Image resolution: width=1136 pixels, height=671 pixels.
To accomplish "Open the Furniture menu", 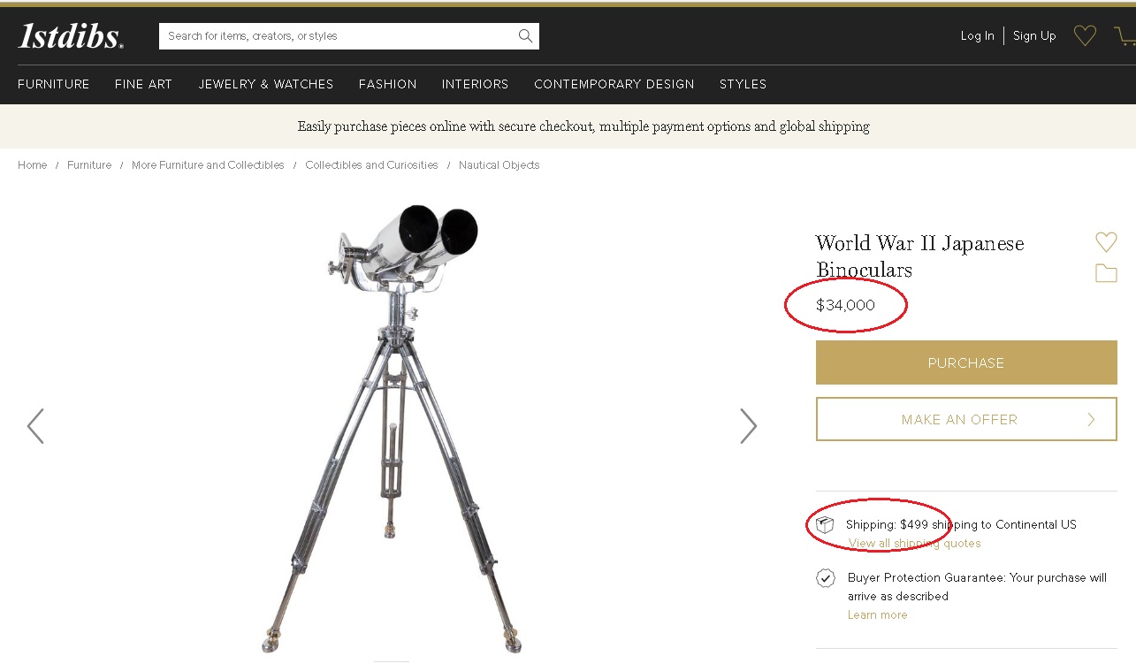I will tap(54, 85).
